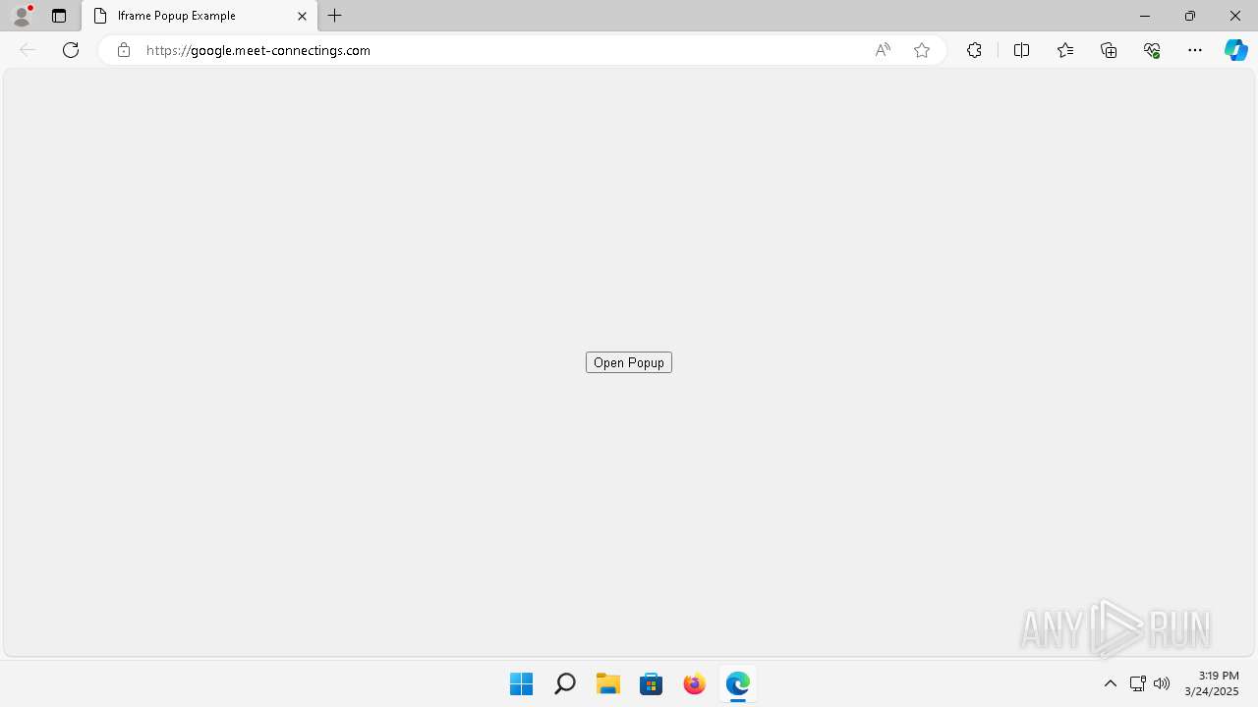View site information lock icon
Viewport: 1258px width, 707px height.
[x=123, y=50]
